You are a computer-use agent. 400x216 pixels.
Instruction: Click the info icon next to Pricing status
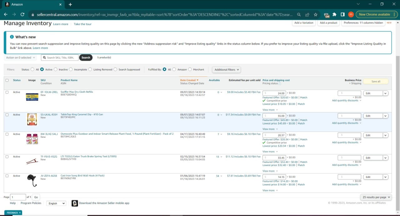(x=280, y=84)
